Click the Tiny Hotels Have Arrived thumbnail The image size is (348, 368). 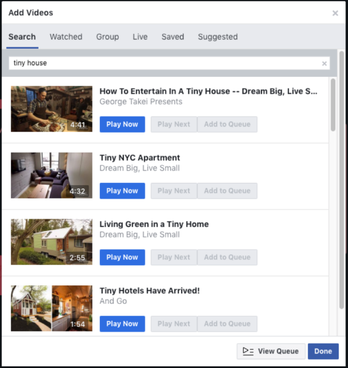click(52, 308)
